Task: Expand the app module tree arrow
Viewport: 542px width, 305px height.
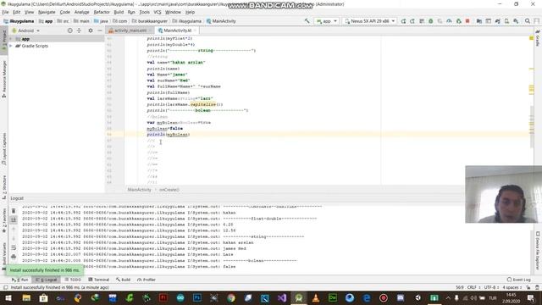Action: [11, 39]
